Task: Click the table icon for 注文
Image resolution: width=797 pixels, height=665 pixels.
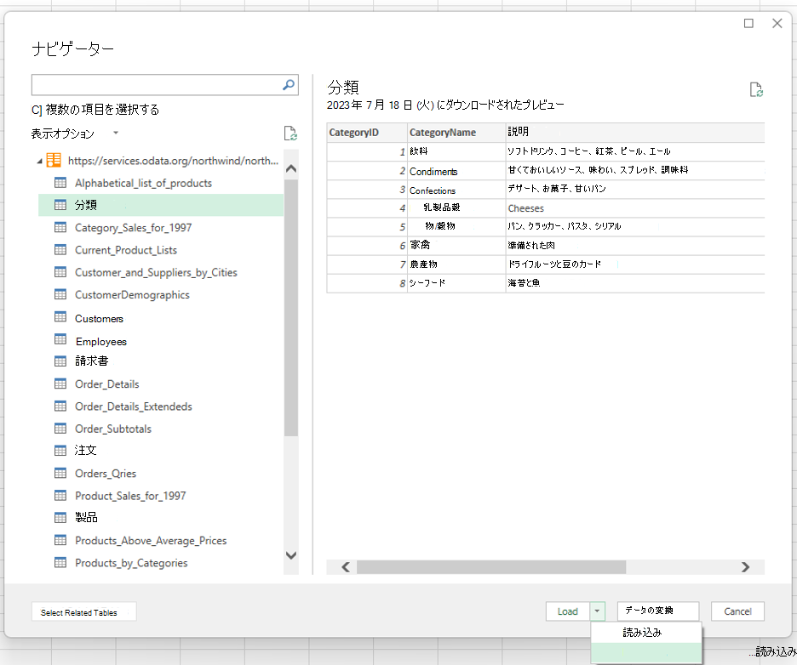Action: pos(60,451)
